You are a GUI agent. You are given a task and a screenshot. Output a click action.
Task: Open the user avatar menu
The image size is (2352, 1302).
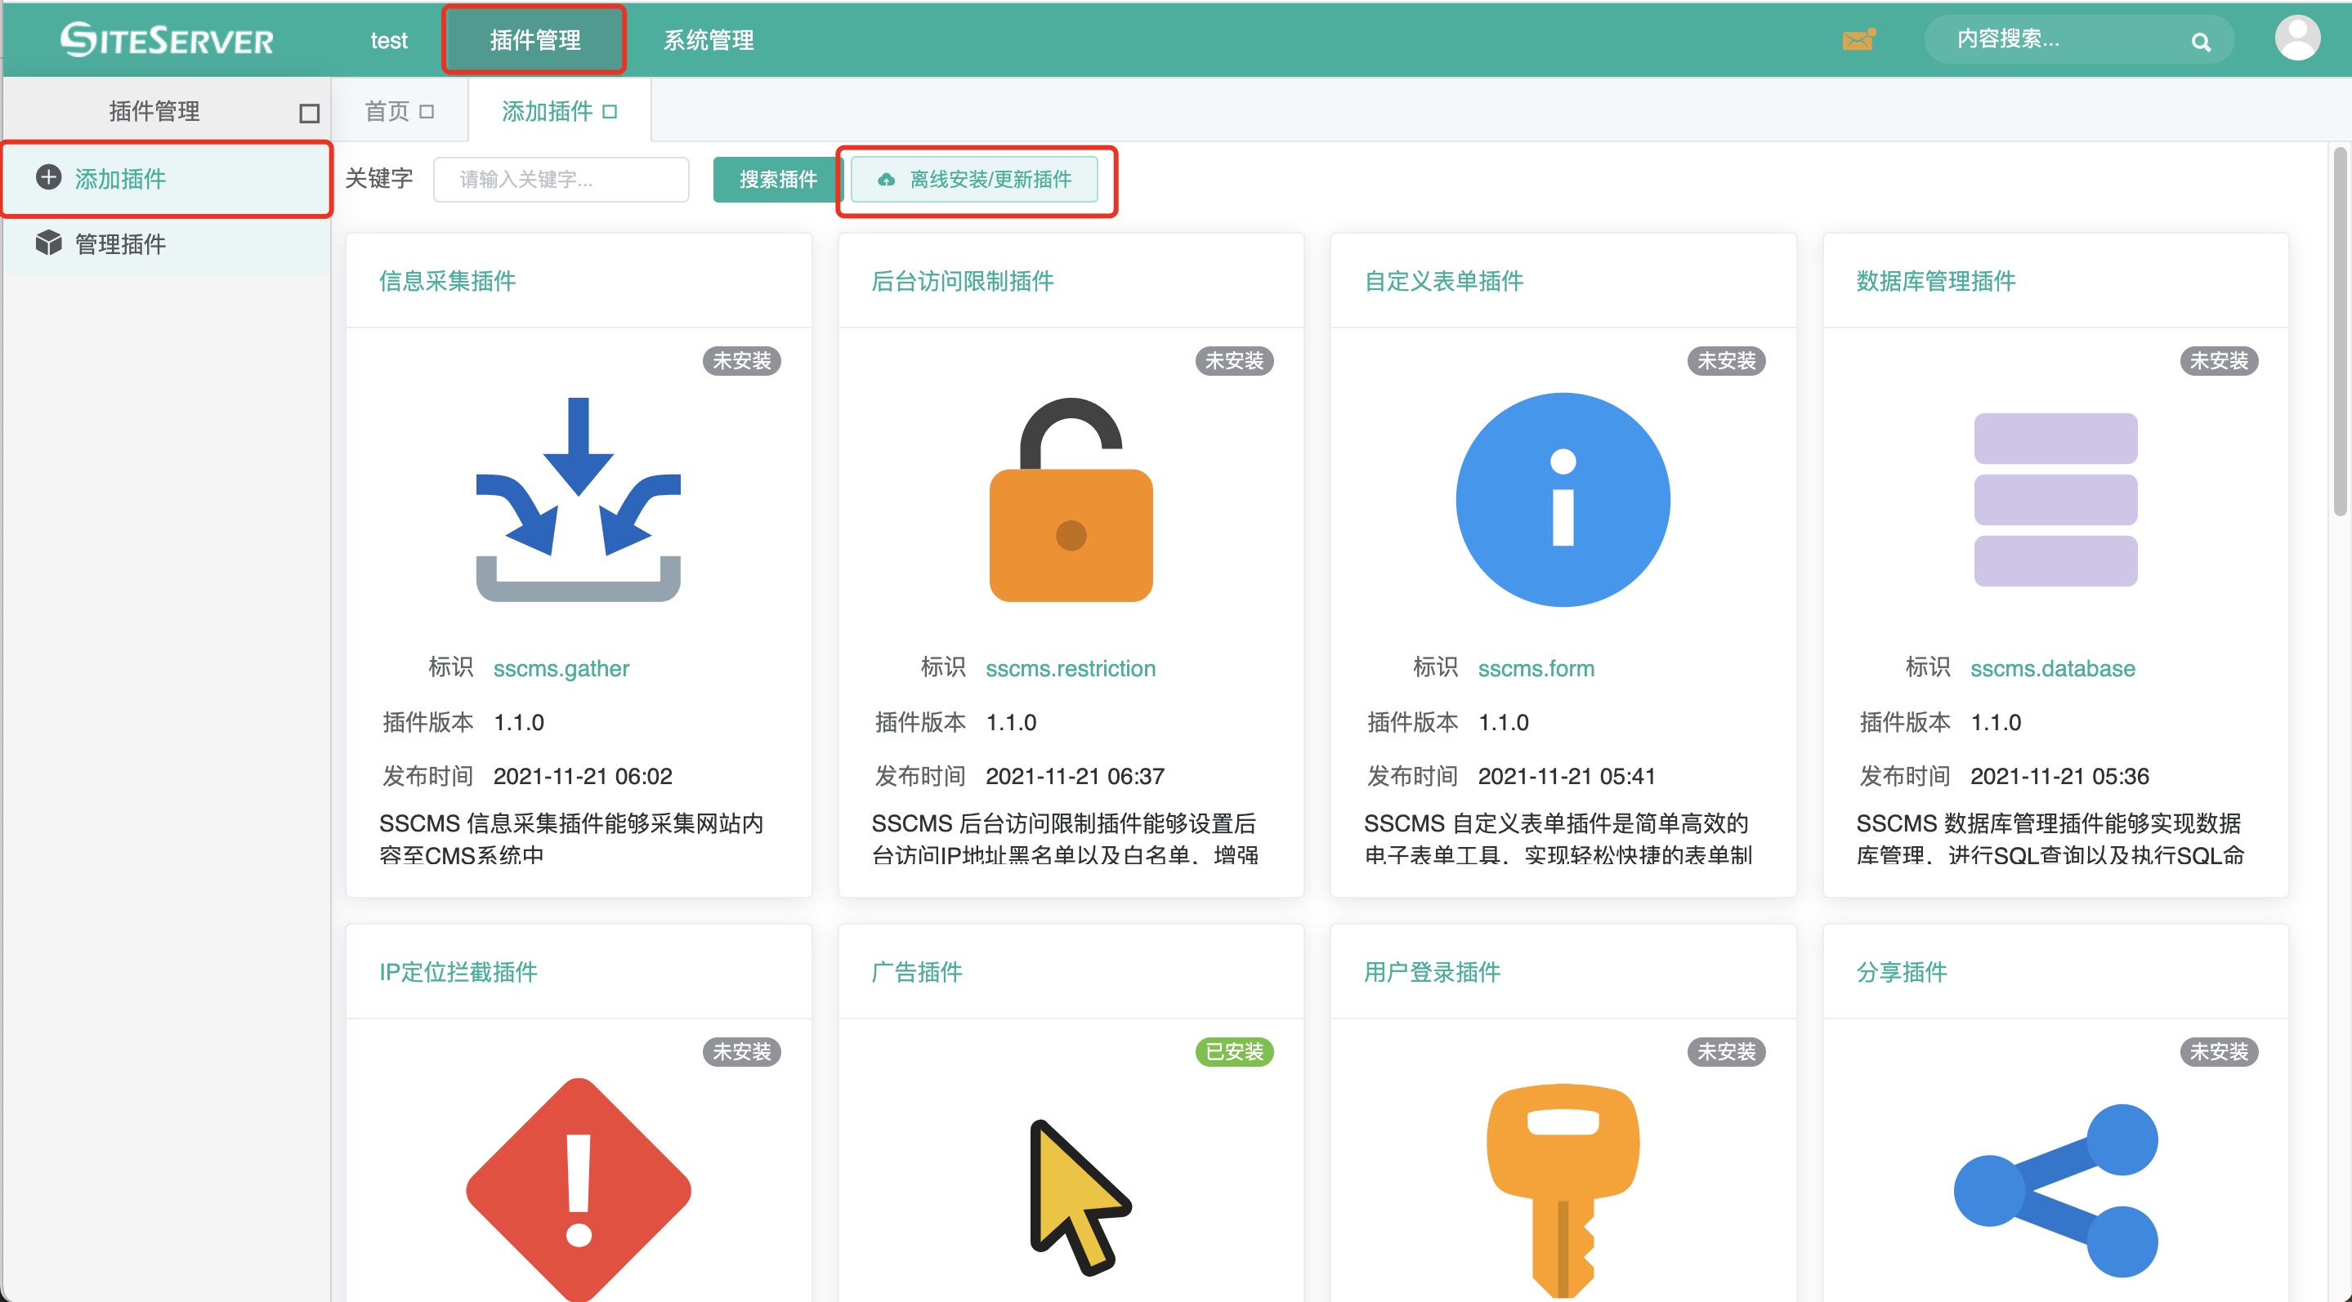point(2298,38)
